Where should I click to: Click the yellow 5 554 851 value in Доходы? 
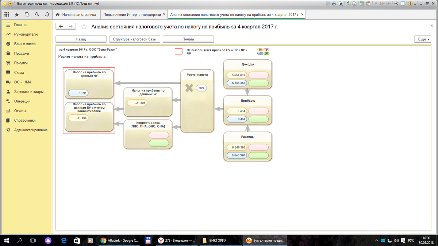click(x=237, y=75)
